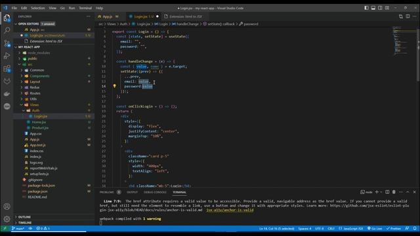Screen dimensions: 420x236
Task: Open Source Control view in activity bar
Action: point(7,43)
